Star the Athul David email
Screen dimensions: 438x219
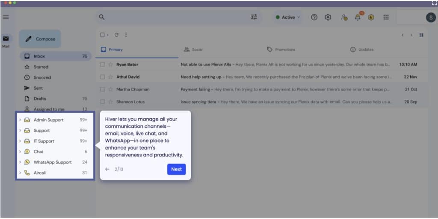click(111, 77)
